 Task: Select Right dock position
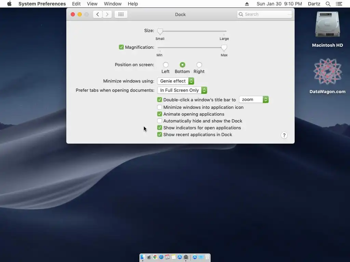click(x=199, y=64)
